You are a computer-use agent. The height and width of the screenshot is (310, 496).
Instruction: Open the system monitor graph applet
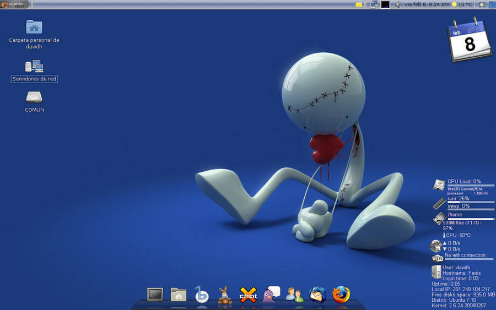click(x=385, y=4)
